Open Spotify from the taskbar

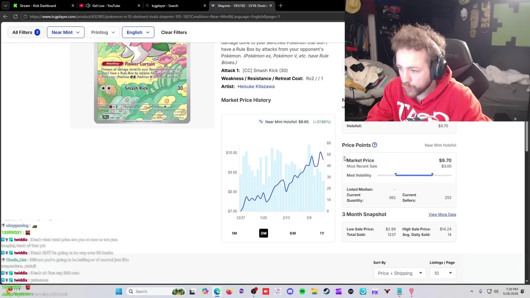[x=302, y=291]
